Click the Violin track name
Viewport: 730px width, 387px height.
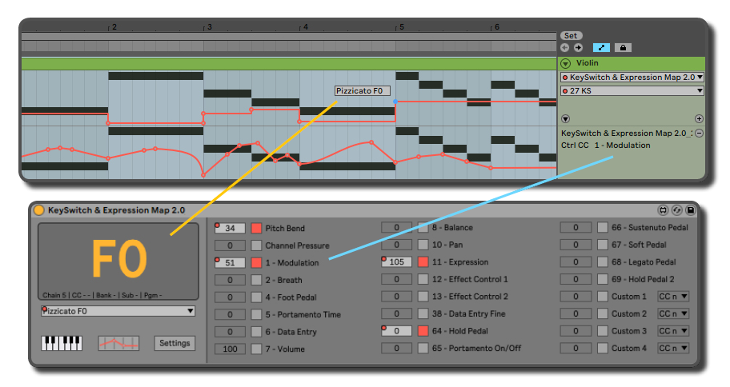pos(587,63)
